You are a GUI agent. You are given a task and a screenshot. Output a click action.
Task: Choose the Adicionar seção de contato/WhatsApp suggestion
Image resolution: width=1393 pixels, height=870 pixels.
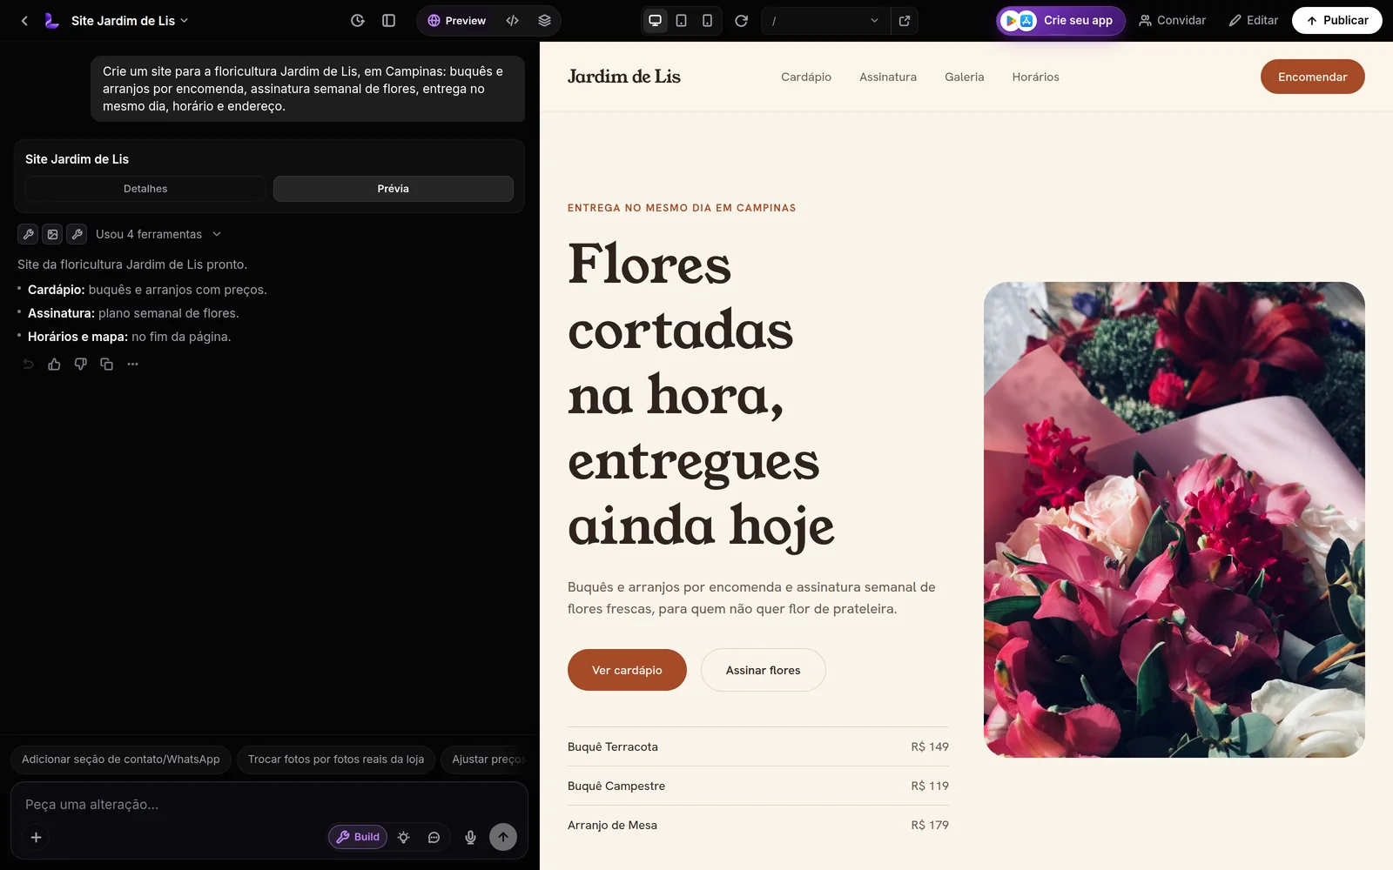click(x=121, y=760)
